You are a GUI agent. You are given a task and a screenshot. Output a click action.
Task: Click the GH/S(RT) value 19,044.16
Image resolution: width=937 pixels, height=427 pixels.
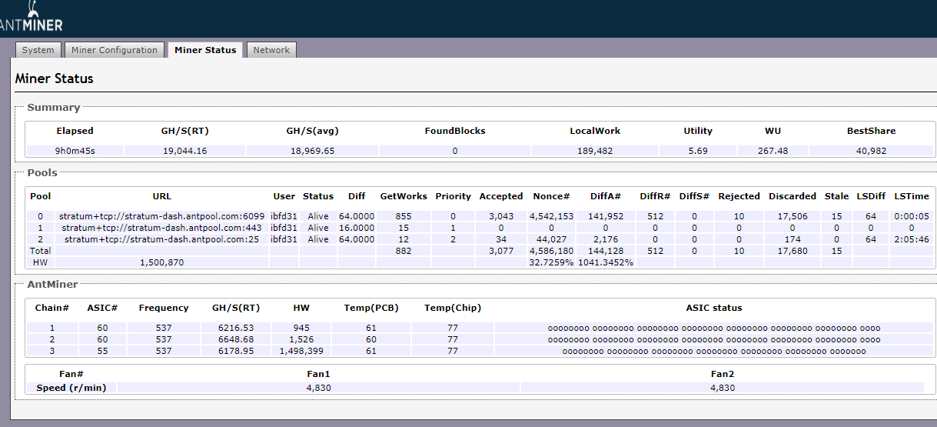click(x=184, y=151)
